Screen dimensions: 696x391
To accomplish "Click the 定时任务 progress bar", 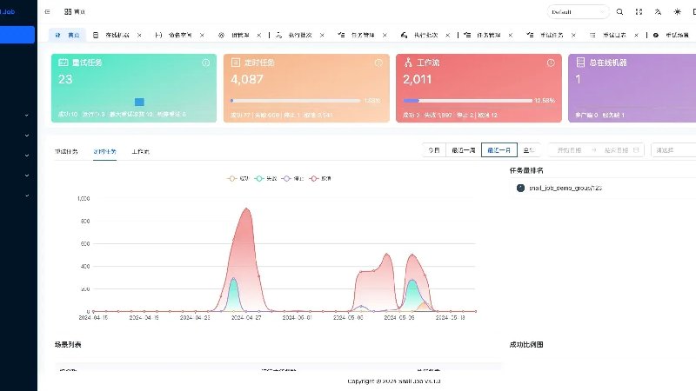I will (296, 101).
